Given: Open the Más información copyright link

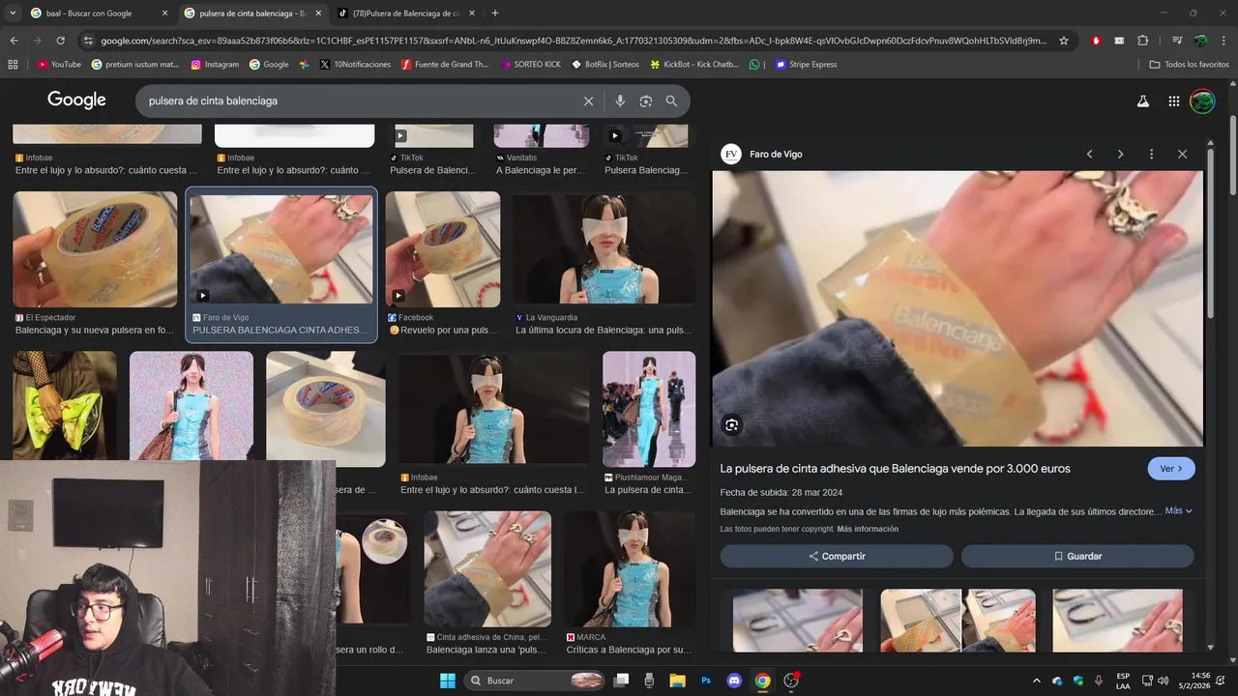Looking at the screenshot, I should tap(868, 529).
